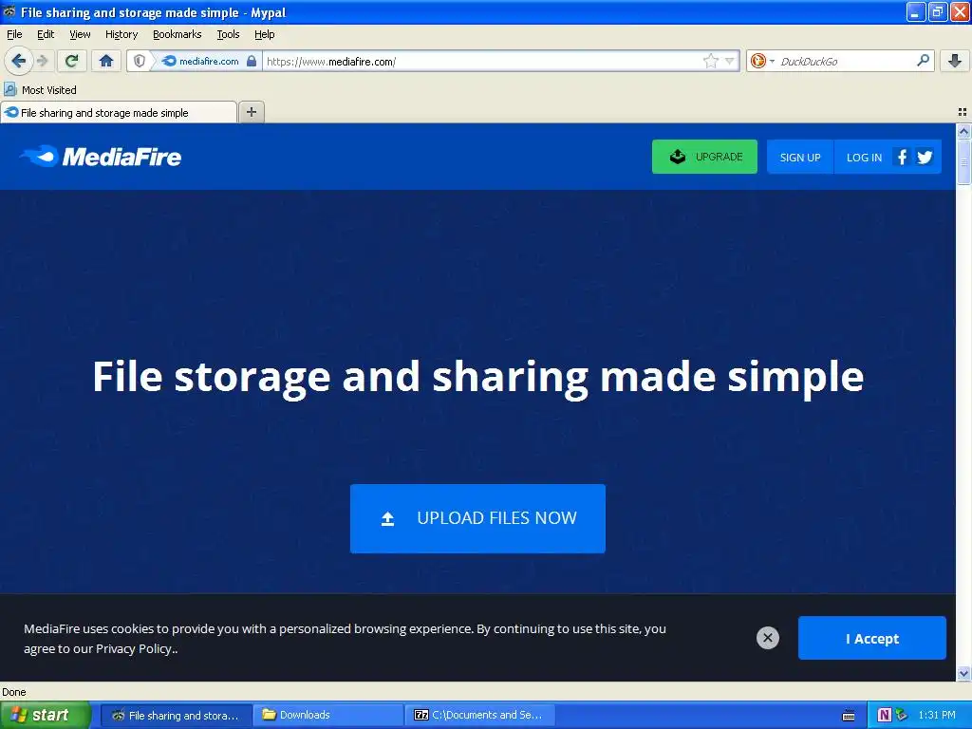The height and width of the screenshot is (729, 972).
Task: Bookmark this page with the star icon
Action: (710, 61)
